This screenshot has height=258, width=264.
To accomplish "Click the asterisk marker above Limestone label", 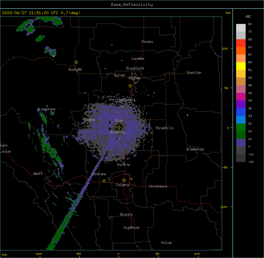I will (47, 106).
